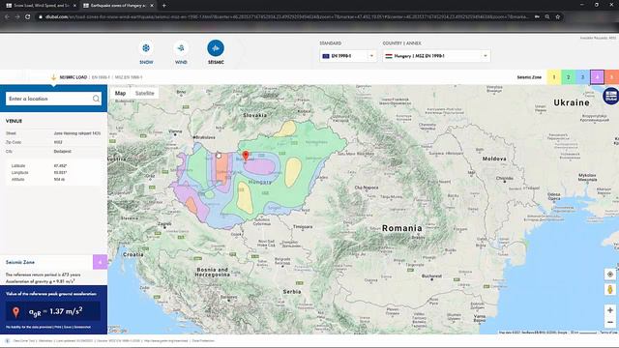Pick up the Street View pegman

pos(610,290)
